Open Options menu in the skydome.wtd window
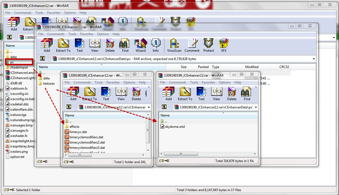The height and width of the screenshot is (195, 339). click(225, 82)
